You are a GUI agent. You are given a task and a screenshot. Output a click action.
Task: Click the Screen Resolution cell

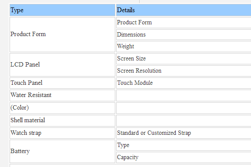tap(184, 71)
